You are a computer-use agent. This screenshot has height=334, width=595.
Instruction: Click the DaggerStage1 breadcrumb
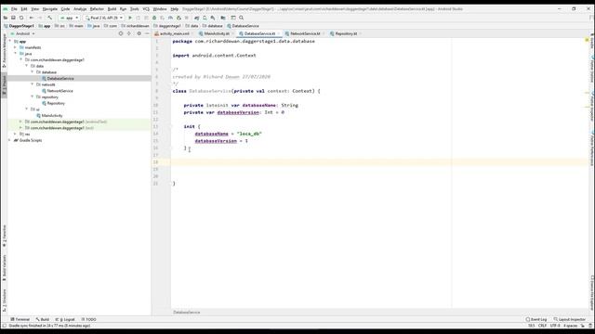click(x=19, y=26)
